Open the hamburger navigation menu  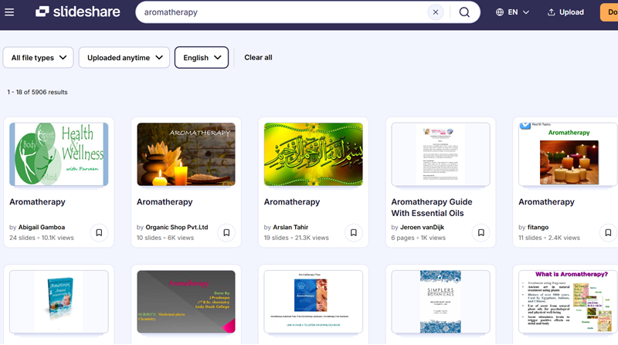pos(10,12)
